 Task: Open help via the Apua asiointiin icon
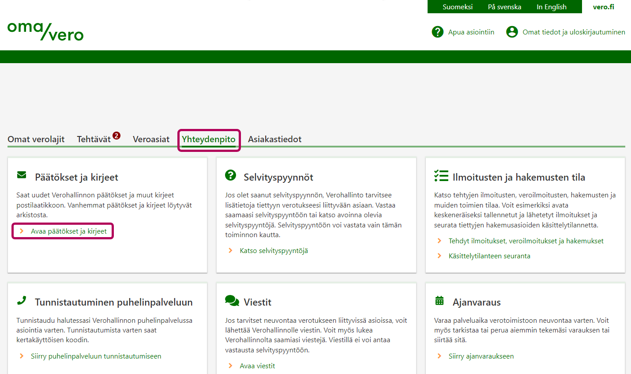(x=437, y=32)
